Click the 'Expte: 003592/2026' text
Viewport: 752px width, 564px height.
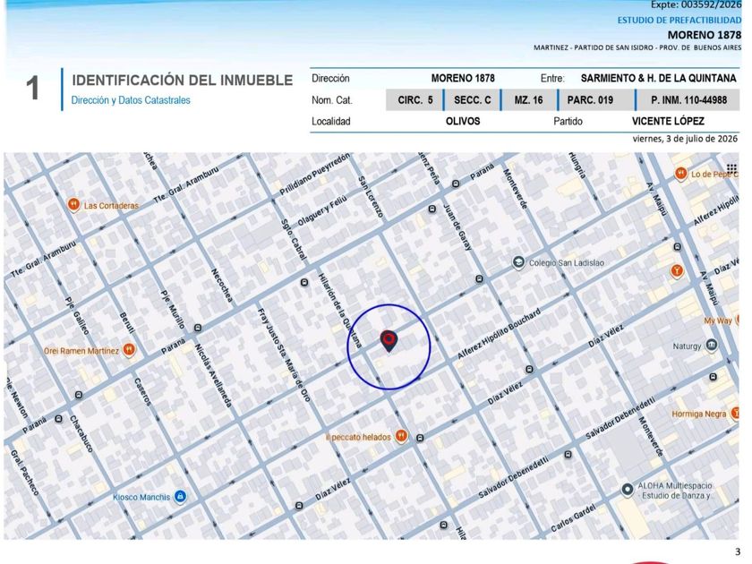[696, 4]
